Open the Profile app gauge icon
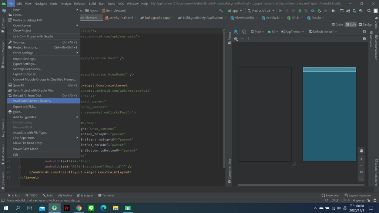The height and width of the screenshot is (213, 379). click(x=312, y=11)
